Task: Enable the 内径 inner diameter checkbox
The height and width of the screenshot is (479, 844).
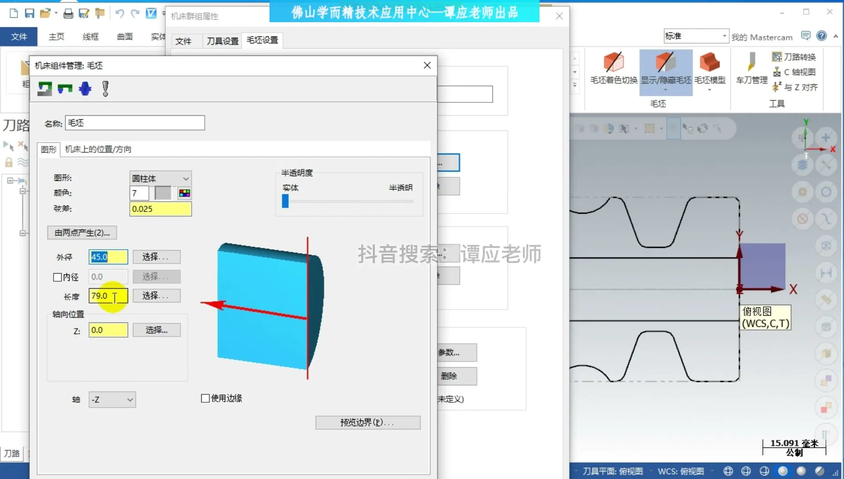Action: [x=58, y=277]
